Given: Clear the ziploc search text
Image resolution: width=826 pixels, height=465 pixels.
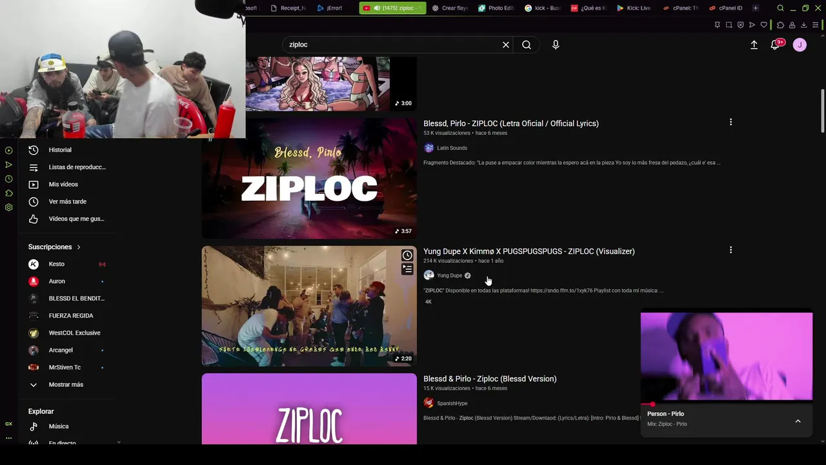Looking at the screenshot, I should click(506, 45).
